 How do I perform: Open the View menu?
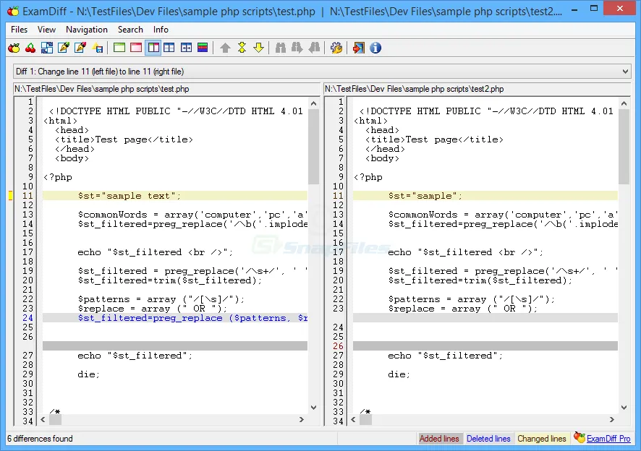click(46, 30)
